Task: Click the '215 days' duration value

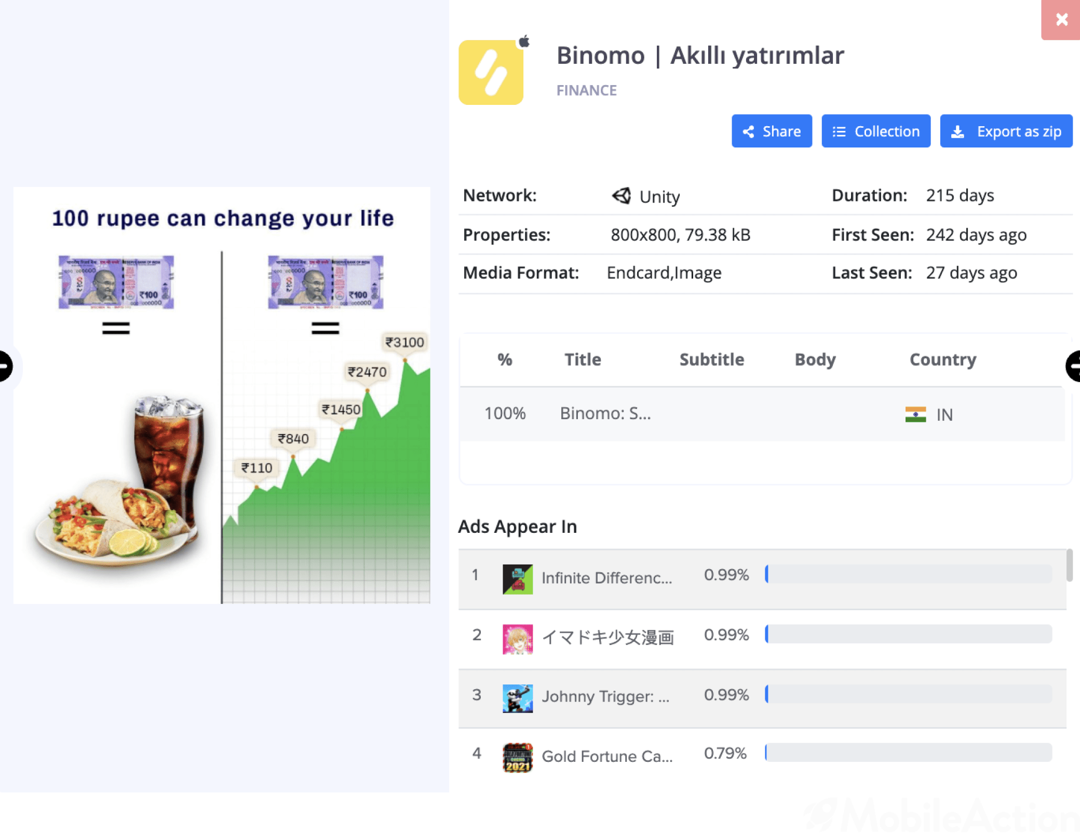Action: click(x=960, y=195)
